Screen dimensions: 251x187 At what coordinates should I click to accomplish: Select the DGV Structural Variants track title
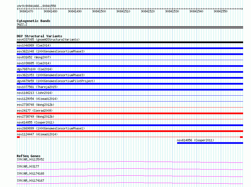(39, 36)
